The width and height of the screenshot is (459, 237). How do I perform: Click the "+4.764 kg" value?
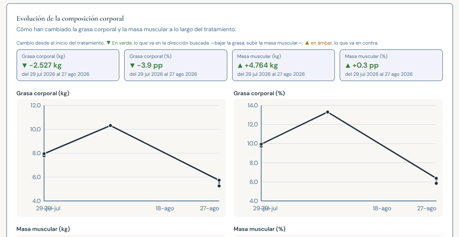click(x=261, y=65)
